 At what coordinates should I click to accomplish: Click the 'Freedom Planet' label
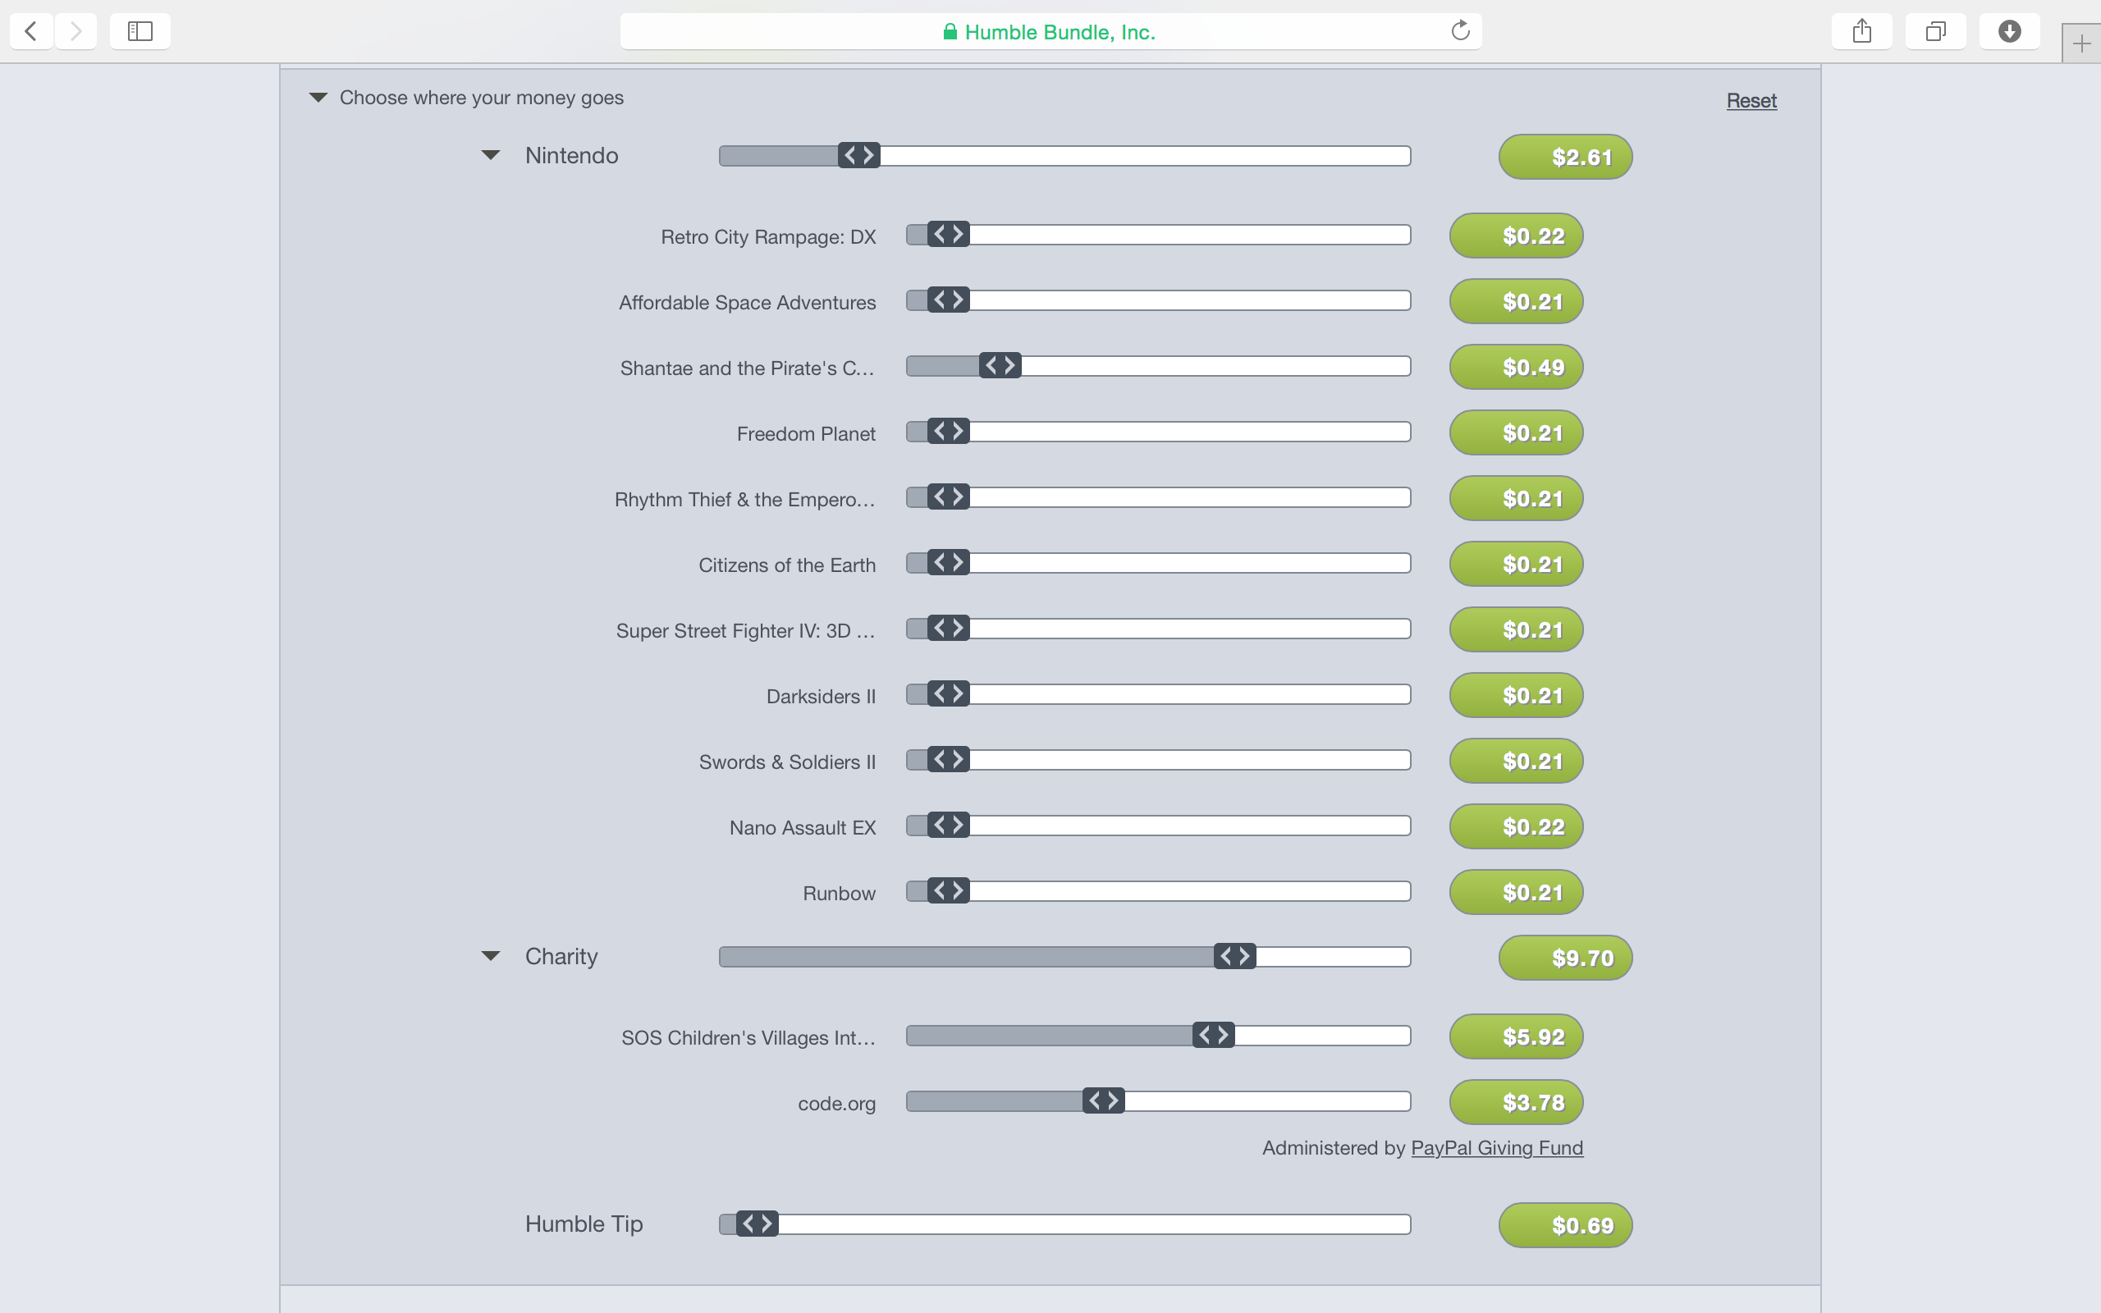click(806, 433)
